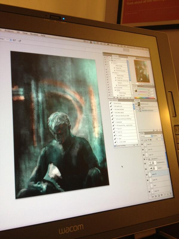Image resolution: width=179 pixels, height=239 pixels.
Task: Click the layer Opacity value field
Action: point(159,136)
